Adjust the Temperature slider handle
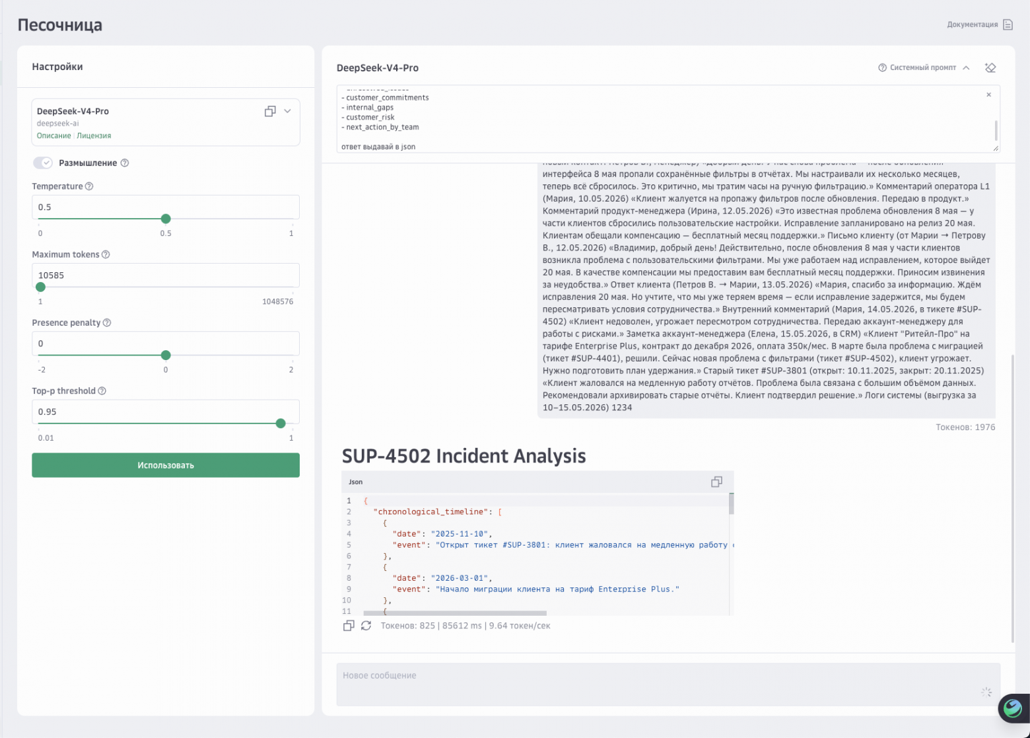The image size is (1030, 738). (166, 219)
